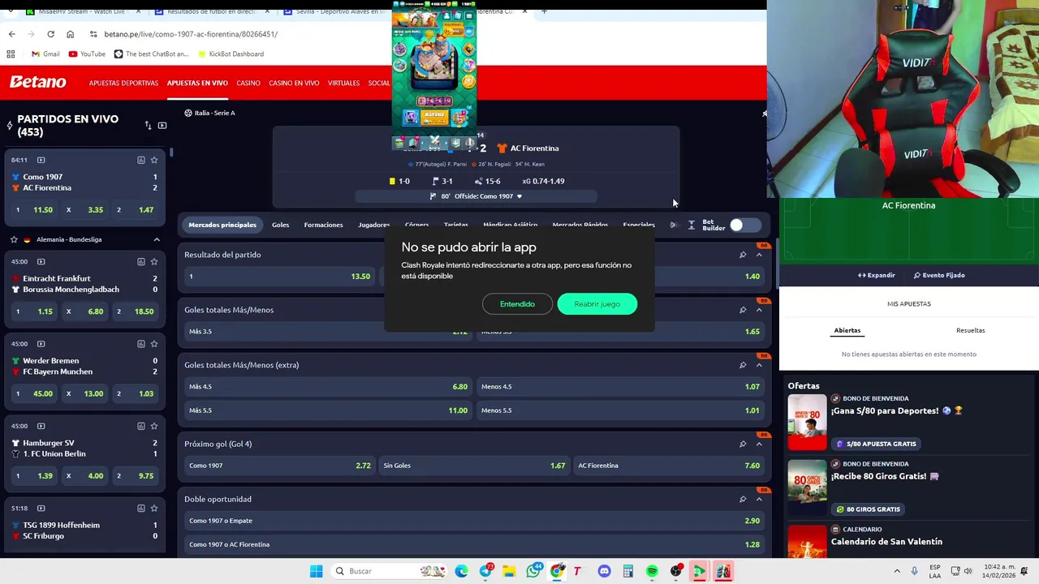Star the TSG 1899 Hoffenheim match
Viewport: 1039px width, 584px height.
(154, 508)
